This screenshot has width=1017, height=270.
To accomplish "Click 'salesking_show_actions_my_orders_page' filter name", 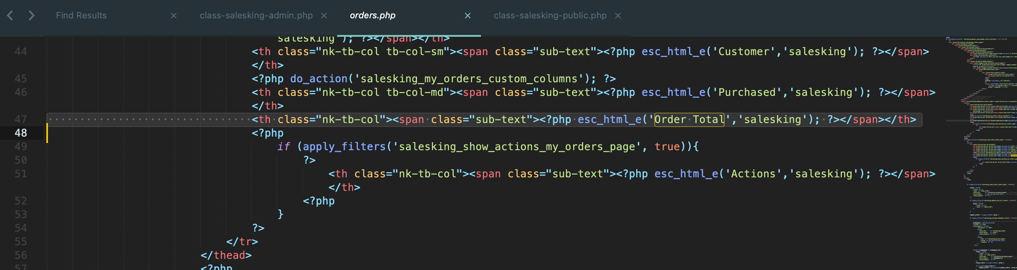I will (517, 147).
